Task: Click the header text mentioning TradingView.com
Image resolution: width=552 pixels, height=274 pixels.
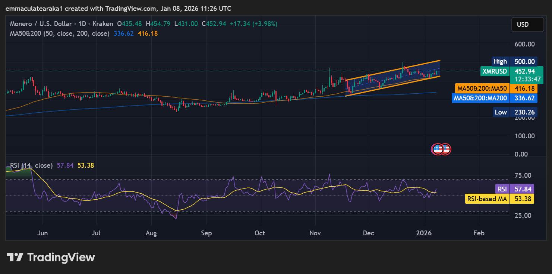Action: (118, 8)
